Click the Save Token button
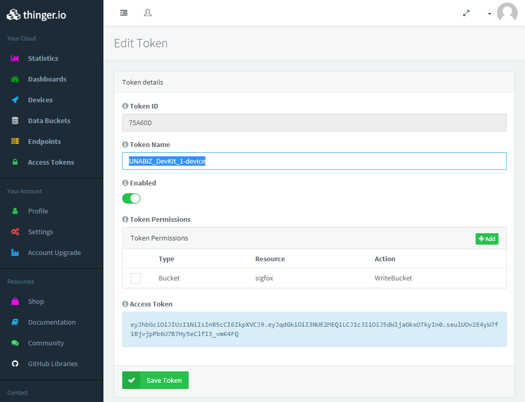525x402 pixels. [155, 380]
